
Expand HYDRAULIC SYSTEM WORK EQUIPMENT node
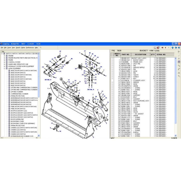(4, 66)
